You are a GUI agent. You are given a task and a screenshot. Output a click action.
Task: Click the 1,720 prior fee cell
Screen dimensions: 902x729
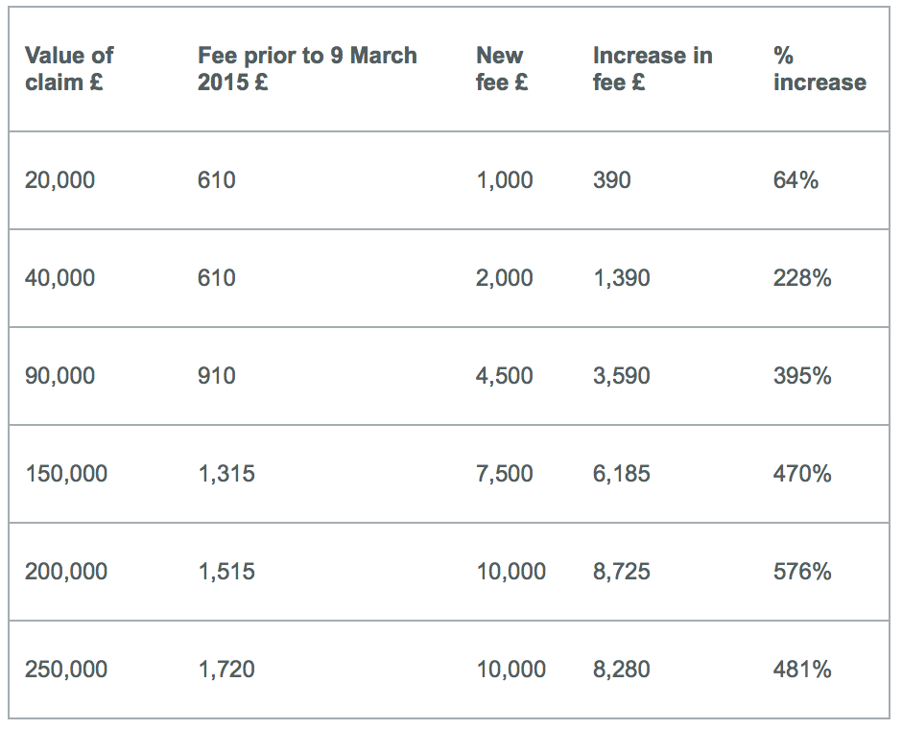coord(226,669)
